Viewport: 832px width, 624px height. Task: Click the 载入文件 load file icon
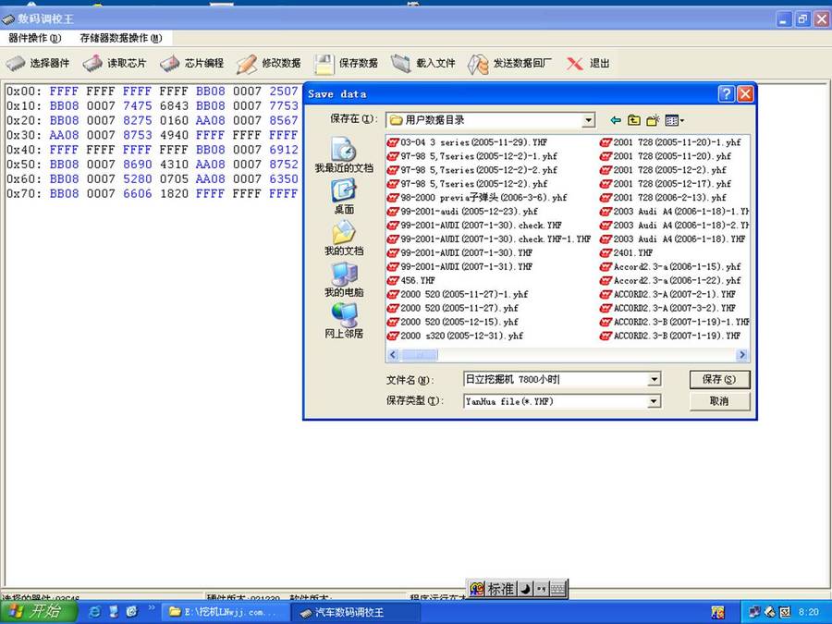[x=400, y=64]
